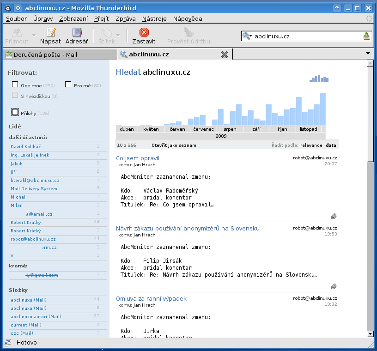Screen dimensions: 377x351
Task: Enable the 'Přílohy' attachments filter
Action: point(15,112)
